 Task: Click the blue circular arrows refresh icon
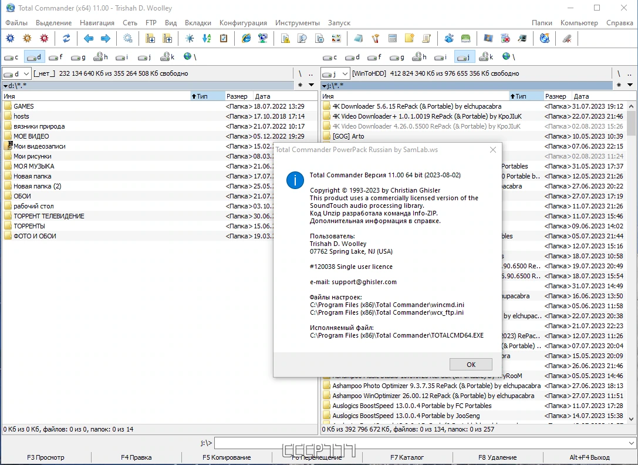66,39
